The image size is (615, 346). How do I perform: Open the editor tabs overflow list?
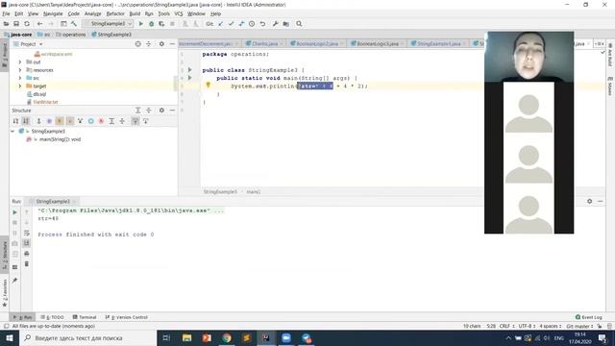coord(599,43)
